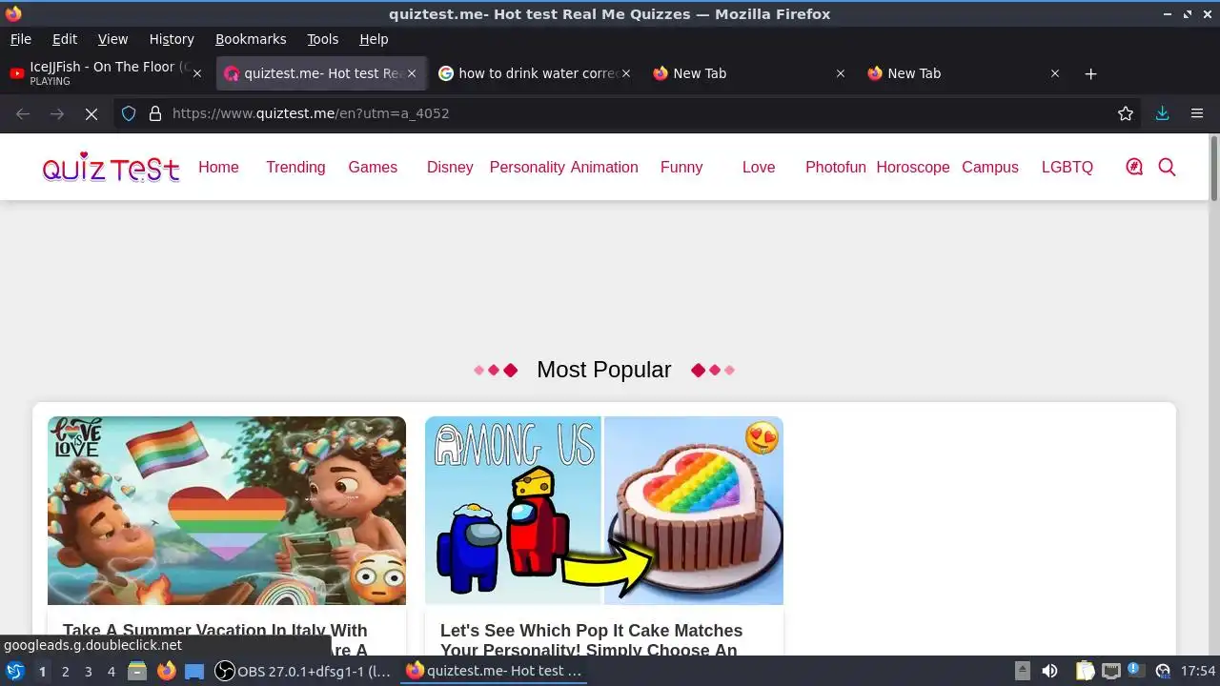
Task: Open the Games category
Action: pyautogui.click(x=373, y=167)
